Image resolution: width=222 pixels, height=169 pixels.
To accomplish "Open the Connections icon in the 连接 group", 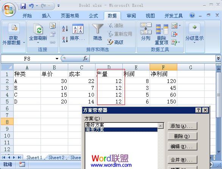I will [53, 26].
